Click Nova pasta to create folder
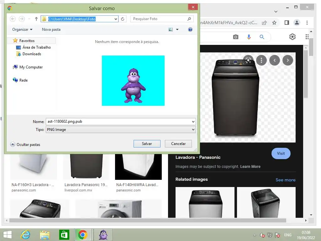This screenshot has height=241, width=321. (51, 29)
